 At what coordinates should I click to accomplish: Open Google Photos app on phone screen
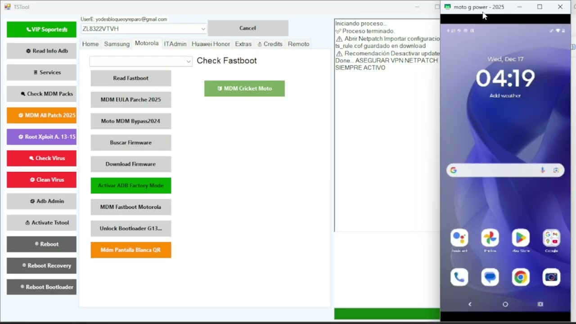(490, 238)
